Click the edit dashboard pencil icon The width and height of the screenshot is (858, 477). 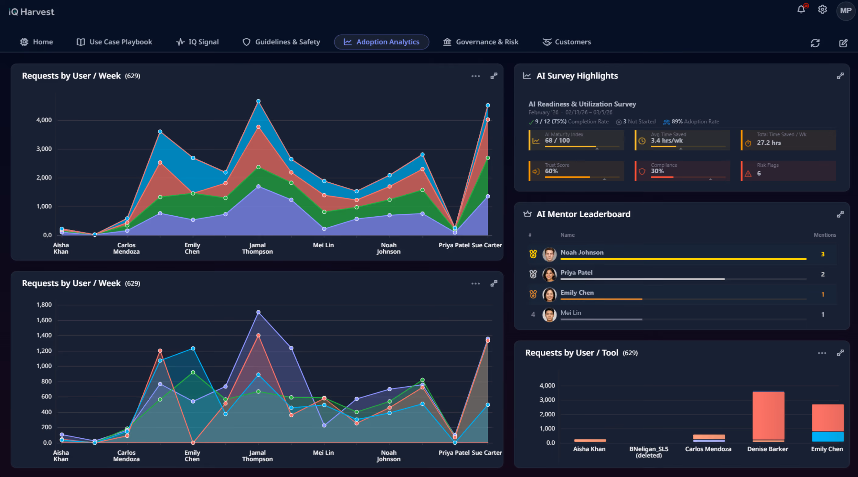pos(843,43)
